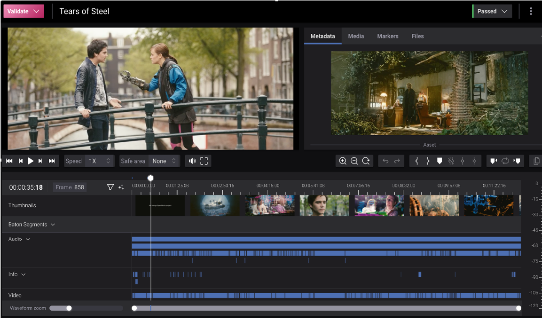Click the main video preview frame
The height and width of the screenshot is (318, 542).
tap(150, 89)
